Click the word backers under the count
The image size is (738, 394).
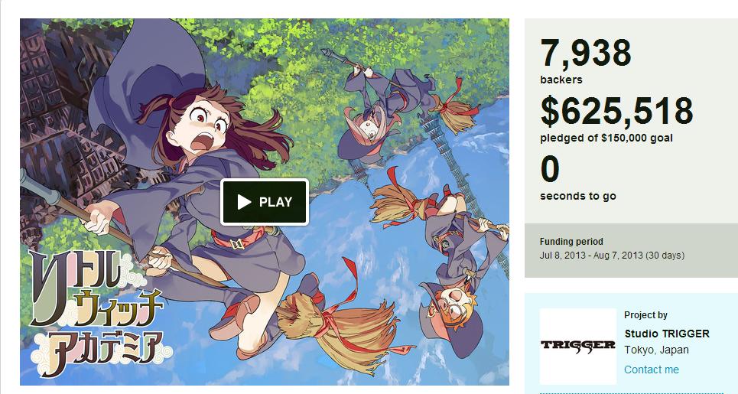pyautogui.click(x=561, y=80)
